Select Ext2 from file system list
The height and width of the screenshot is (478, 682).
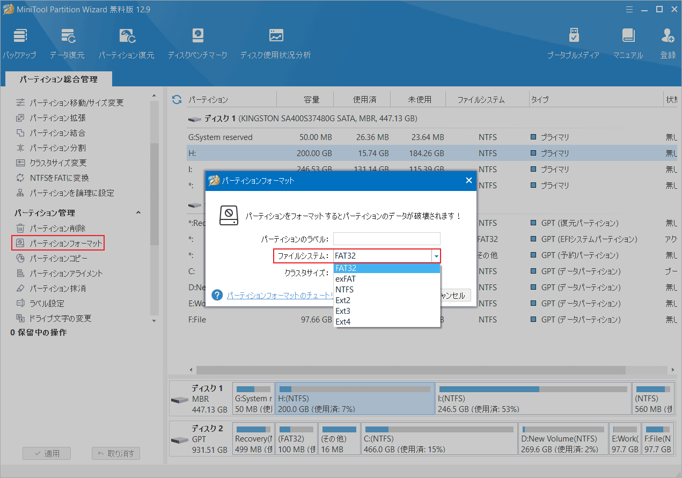(x=387, y=300)
